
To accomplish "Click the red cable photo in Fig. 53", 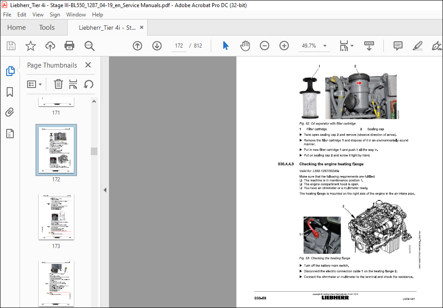I will point(322,235).
